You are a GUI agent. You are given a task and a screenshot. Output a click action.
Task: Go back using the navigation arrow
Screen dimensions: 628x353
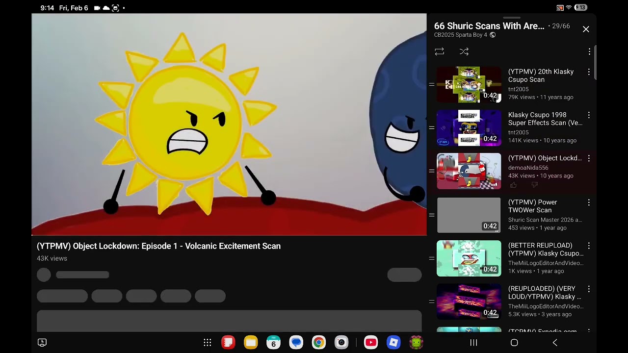555,343
